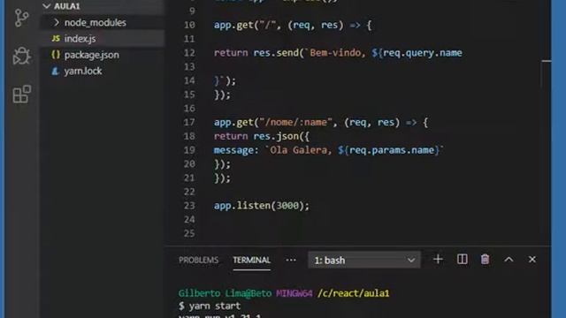Click res.json on line 18

coord(276,136)
